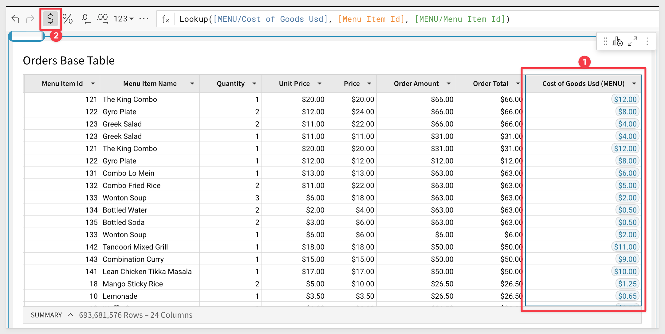The width and height of the screenshot is (665, 334).
Task: Expand the SUMMARY bar chevron
Action: (x=70, y=315)
